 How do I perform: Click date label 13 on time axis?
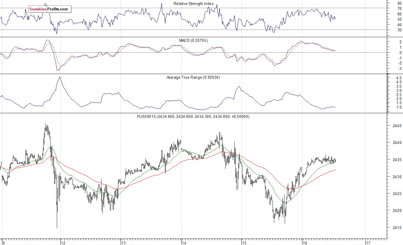(123, 243)
